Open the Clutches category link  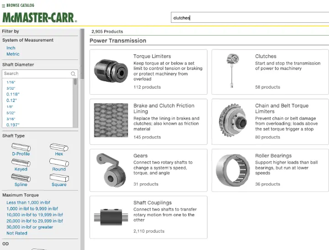[x=265, y=56]
